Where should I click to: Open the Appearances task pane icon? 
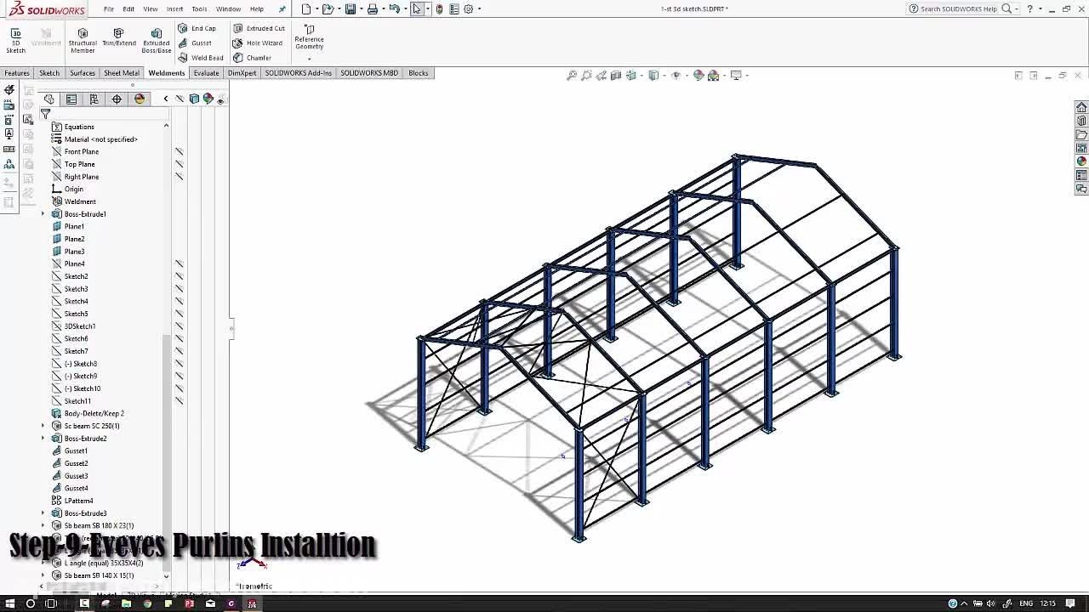coord(1081,161)
